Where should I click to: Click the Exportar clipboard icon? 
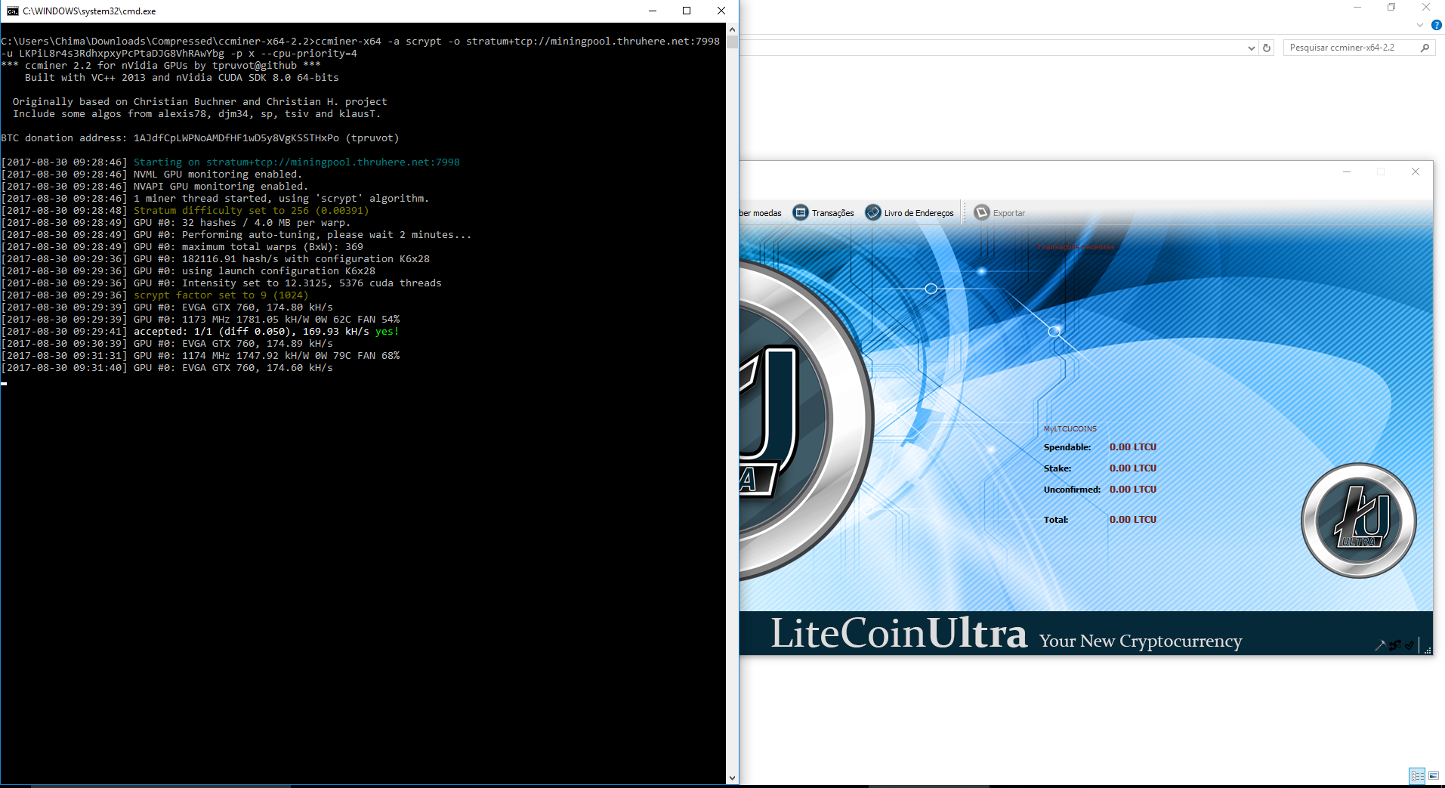[982, 213]
